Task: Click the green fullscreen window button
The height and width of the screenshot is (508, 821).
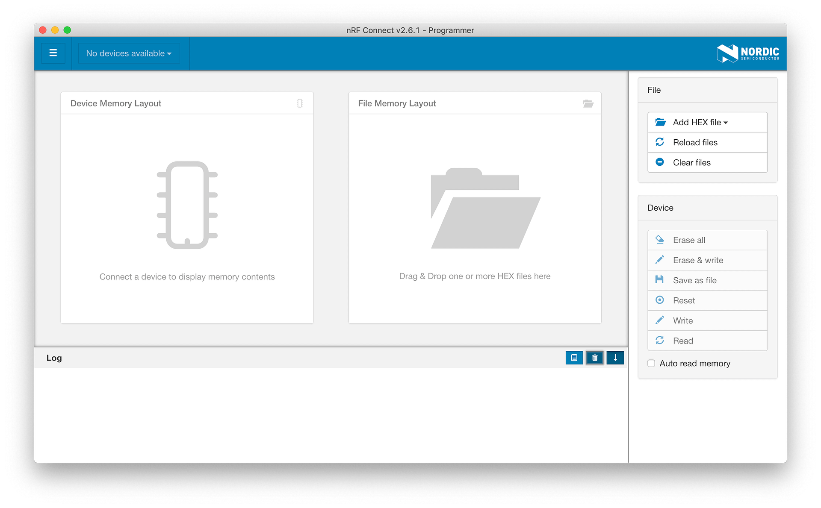Action: coord(67,30)
